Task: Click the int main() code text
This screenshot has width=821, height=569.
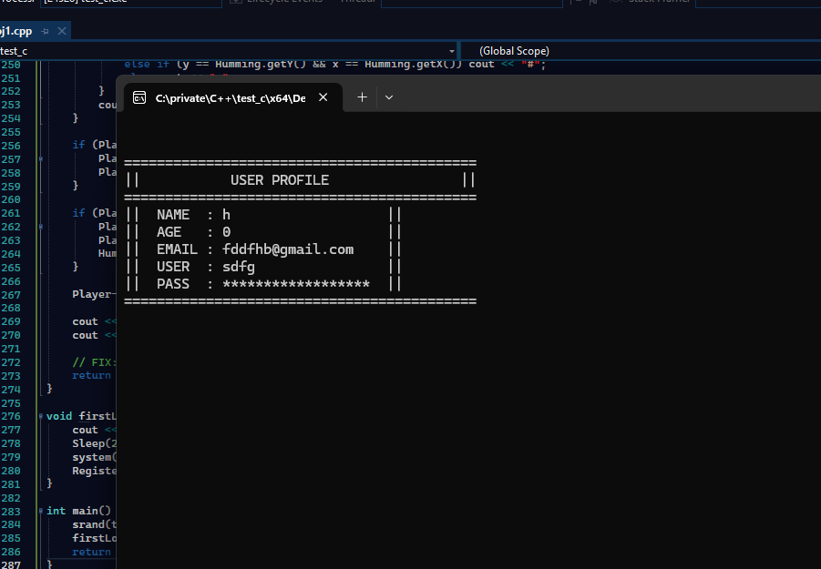Action: [78, 511]
